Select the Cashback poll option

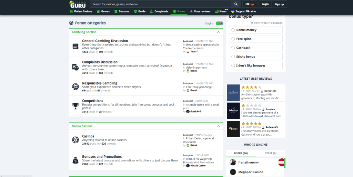[256, 48]
